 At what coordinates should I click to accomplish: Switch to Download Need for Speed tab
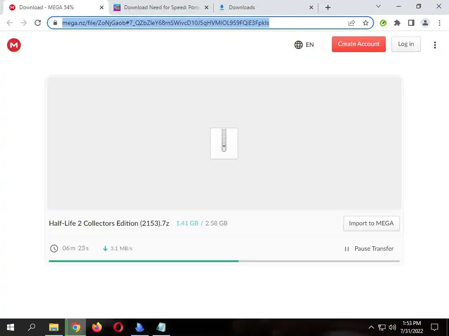tap(161, 7)
